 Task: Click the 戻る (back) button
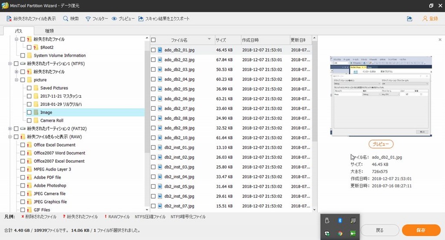point(379,230)
